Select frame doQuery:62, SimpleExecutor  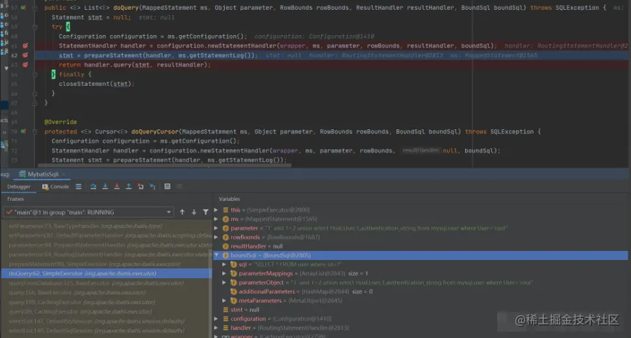click(x=106, y=274)
